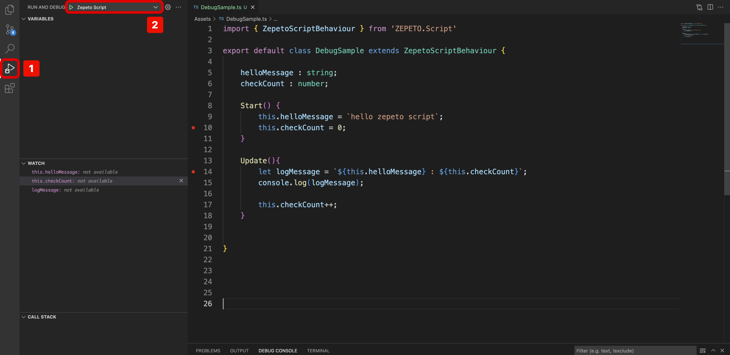The width and height of the screenshot is (730, 355).
Task: Open the Explorer view icon
Action: tap(10, 10)
